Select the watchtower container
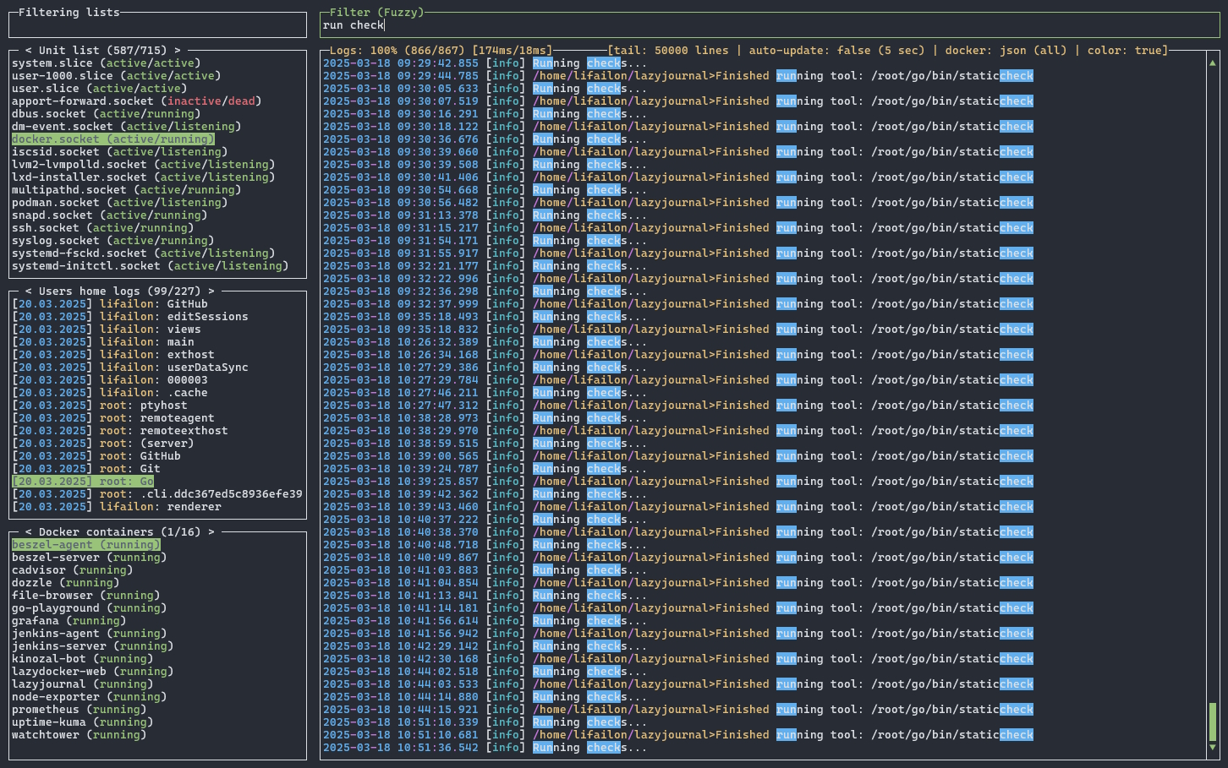Viewport: 1228px width, 768px height. [x=79, y=735]
